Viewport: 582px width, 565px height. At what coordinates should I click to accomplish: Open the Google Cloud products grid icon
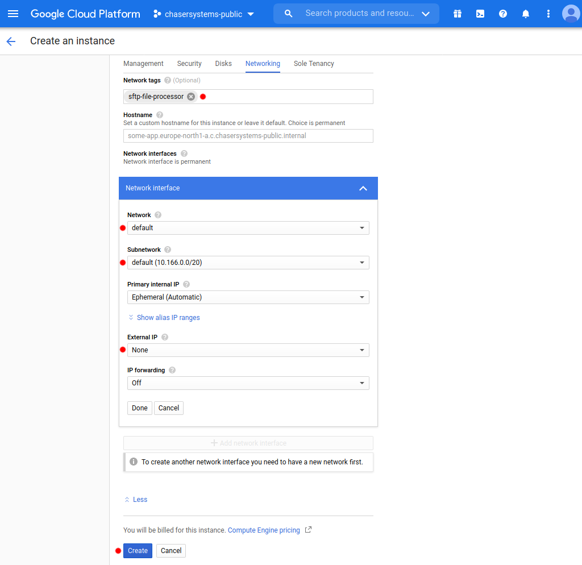coord(458,14)
